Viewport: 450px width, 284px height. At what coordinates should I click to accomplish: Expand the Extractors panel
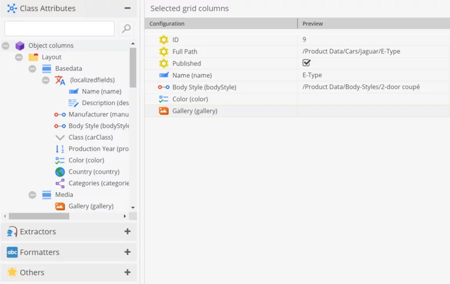pos(127,231)
